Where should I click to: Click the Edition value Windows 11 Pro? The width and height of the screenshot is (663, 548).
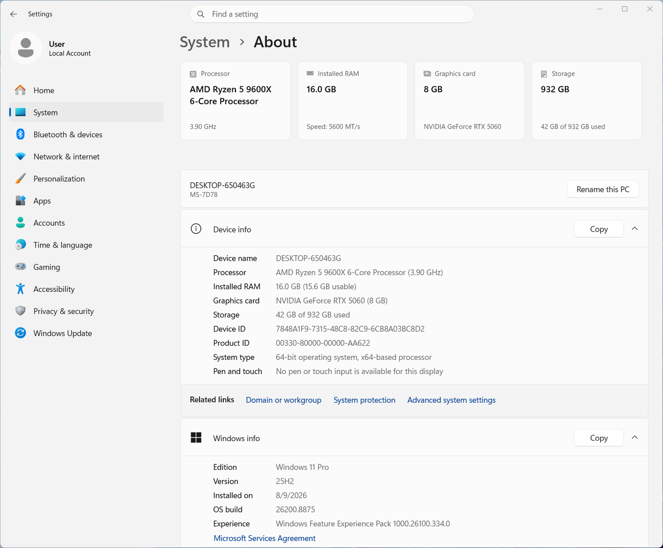[x=302, y=467]
